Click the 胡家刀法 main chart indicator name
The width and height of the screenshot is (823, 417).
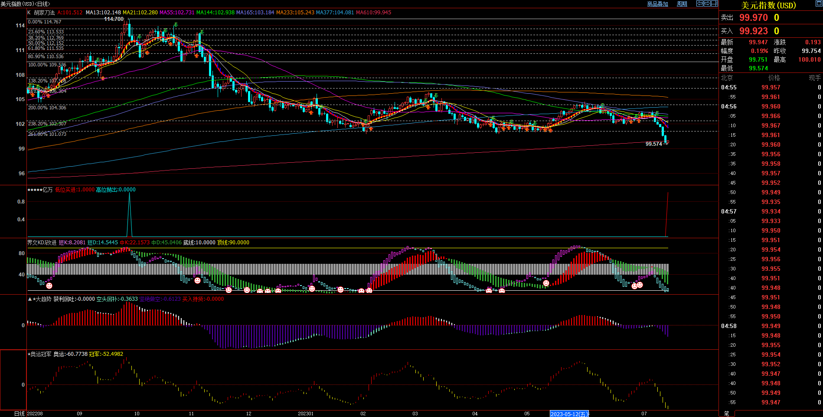pyautogui.click(x=44, y=13)
